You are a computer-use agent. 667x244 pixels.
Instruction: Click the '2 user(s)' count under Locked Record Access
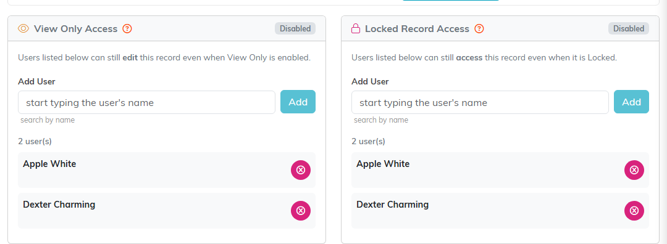368,141
